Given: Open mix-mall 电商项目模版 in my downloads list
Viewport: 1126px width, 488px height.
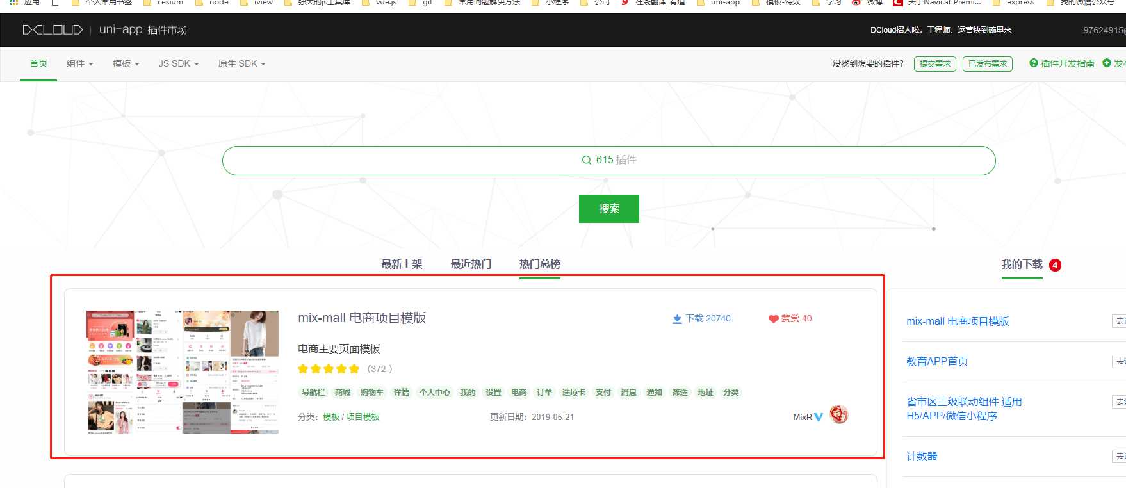Looking at the screenshot, I should [958, 321].
